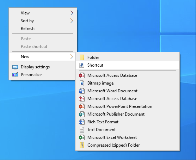Click the Display settings monitor icon

pyautogui.click(x=15, y=67)
